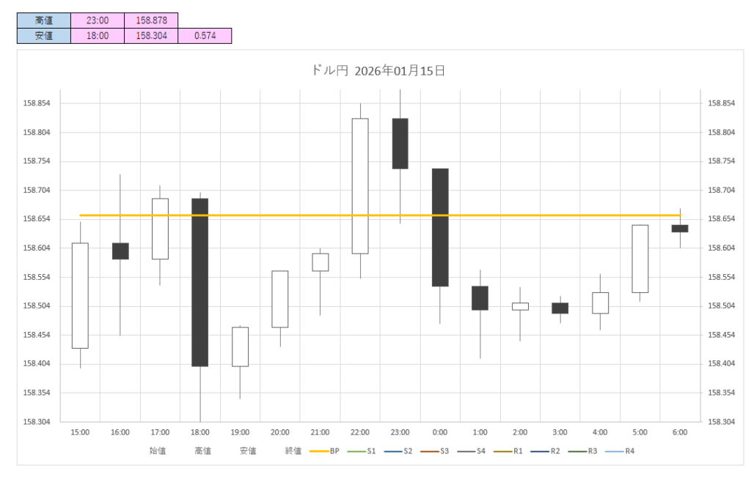This screenshot has height=485, width=751.
Task: Click the R4 legend entry
Action: click(624, 451)
